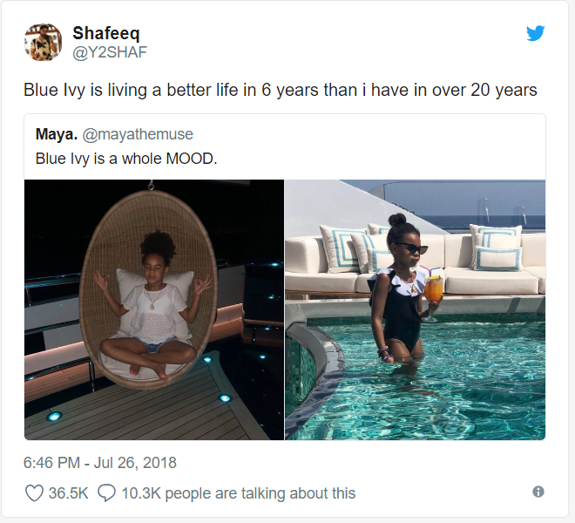Image resolution: width=575 pixels, height=523 pixels.
Task: Visit the @Y2SHAF handle
Action: (110, 52)
